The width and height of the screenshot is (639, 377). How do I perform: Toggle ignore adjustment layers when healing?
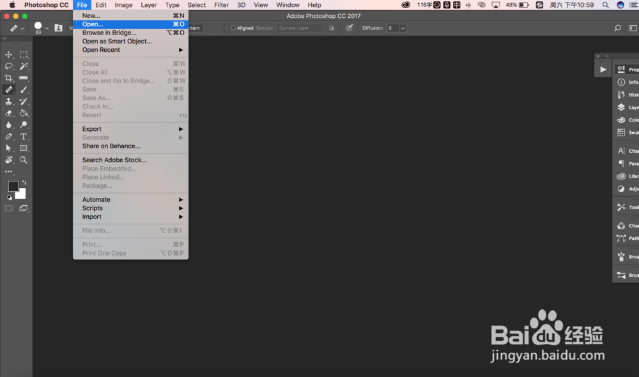tap(331, 28)
